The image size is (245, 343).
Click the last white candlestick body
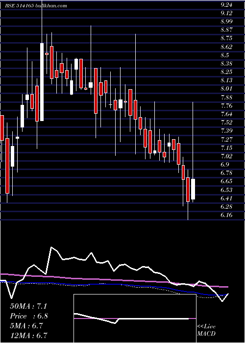(x=193, y=189)
